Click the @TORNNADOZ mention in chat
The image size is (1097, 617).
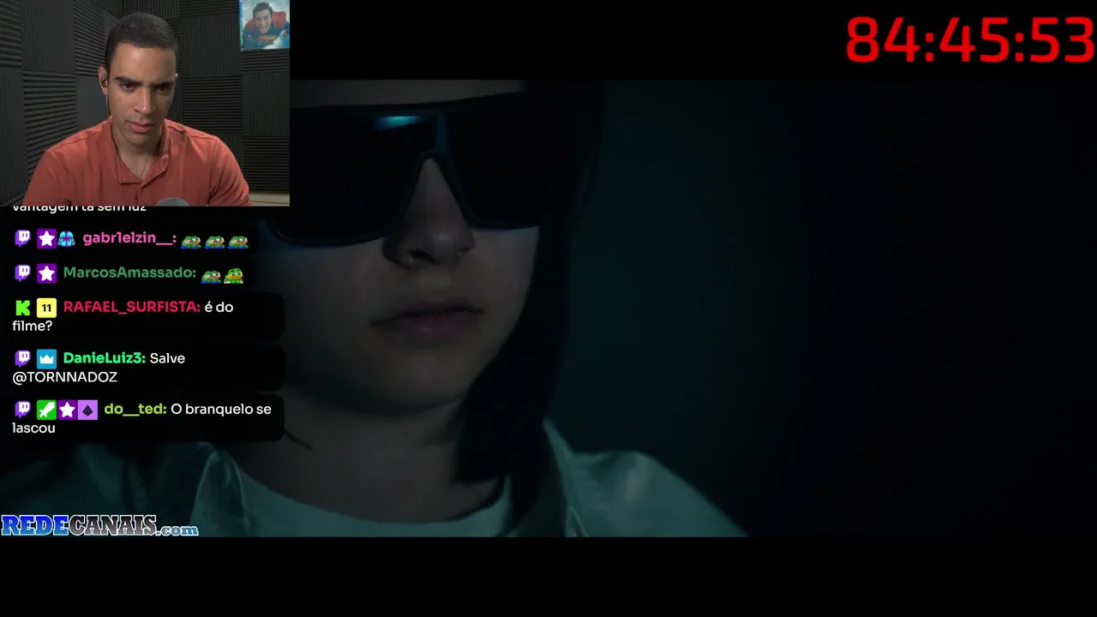click(x=65, y=377)
